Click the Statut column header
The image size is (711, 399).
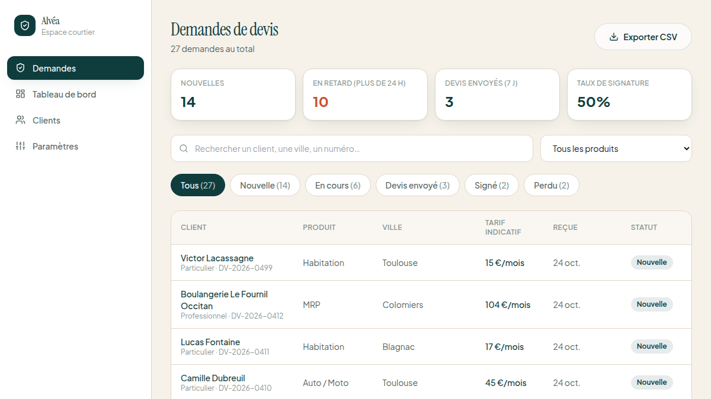pos(644,228)
